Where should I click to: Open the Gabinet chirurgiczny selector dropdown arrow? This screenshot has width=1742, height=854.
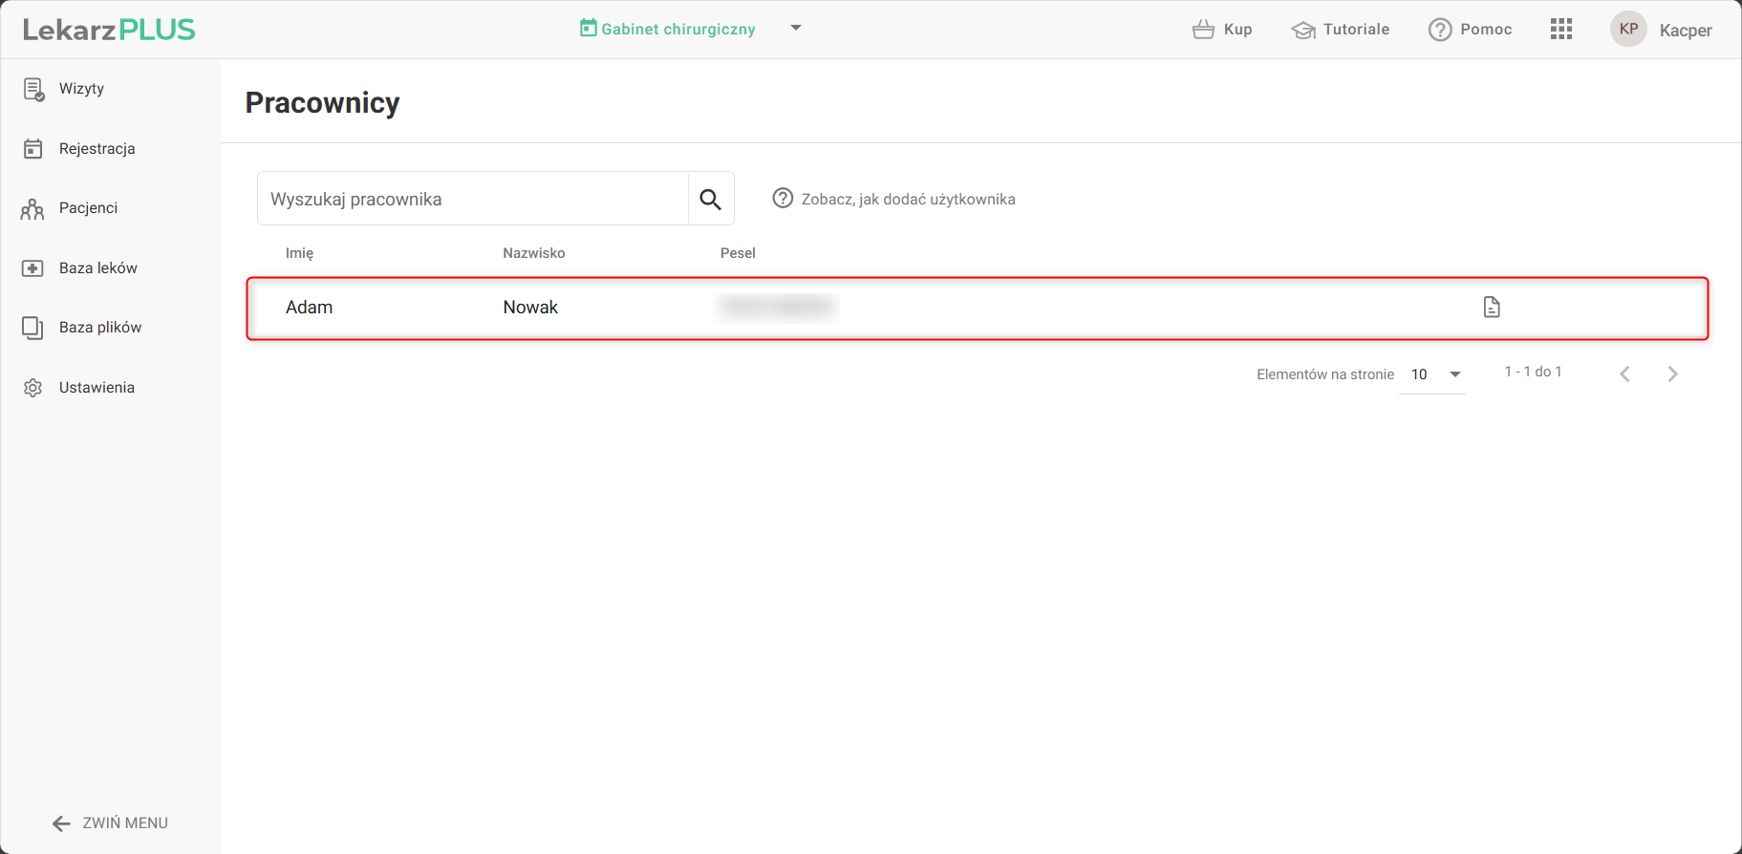pos(796,29)
